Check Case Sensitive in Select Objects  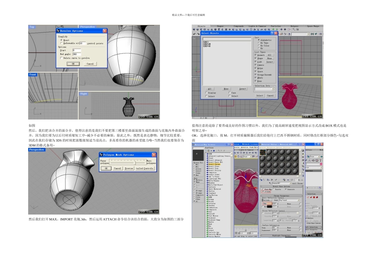[230, 93]
